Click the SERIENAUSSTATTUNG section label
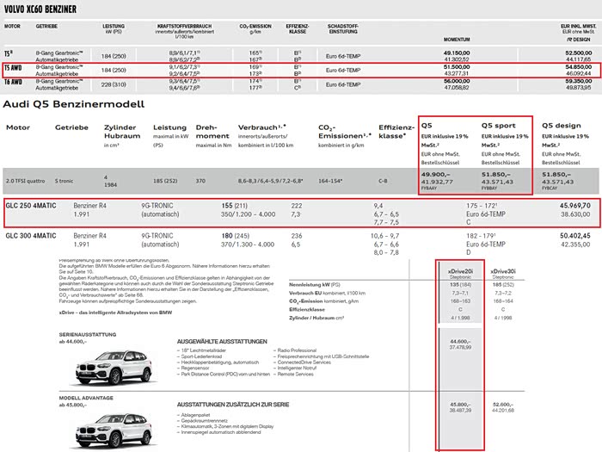The height and width of the screenshot is (452, 602). (88, 334)
